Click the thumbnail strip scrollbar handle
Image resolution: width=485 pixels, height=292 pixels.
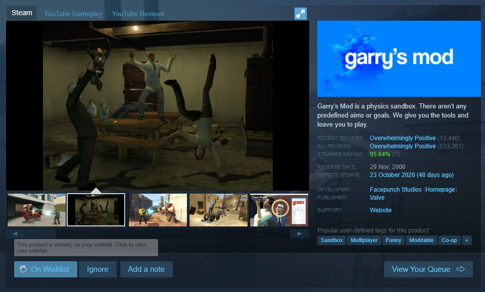(40, 233)
